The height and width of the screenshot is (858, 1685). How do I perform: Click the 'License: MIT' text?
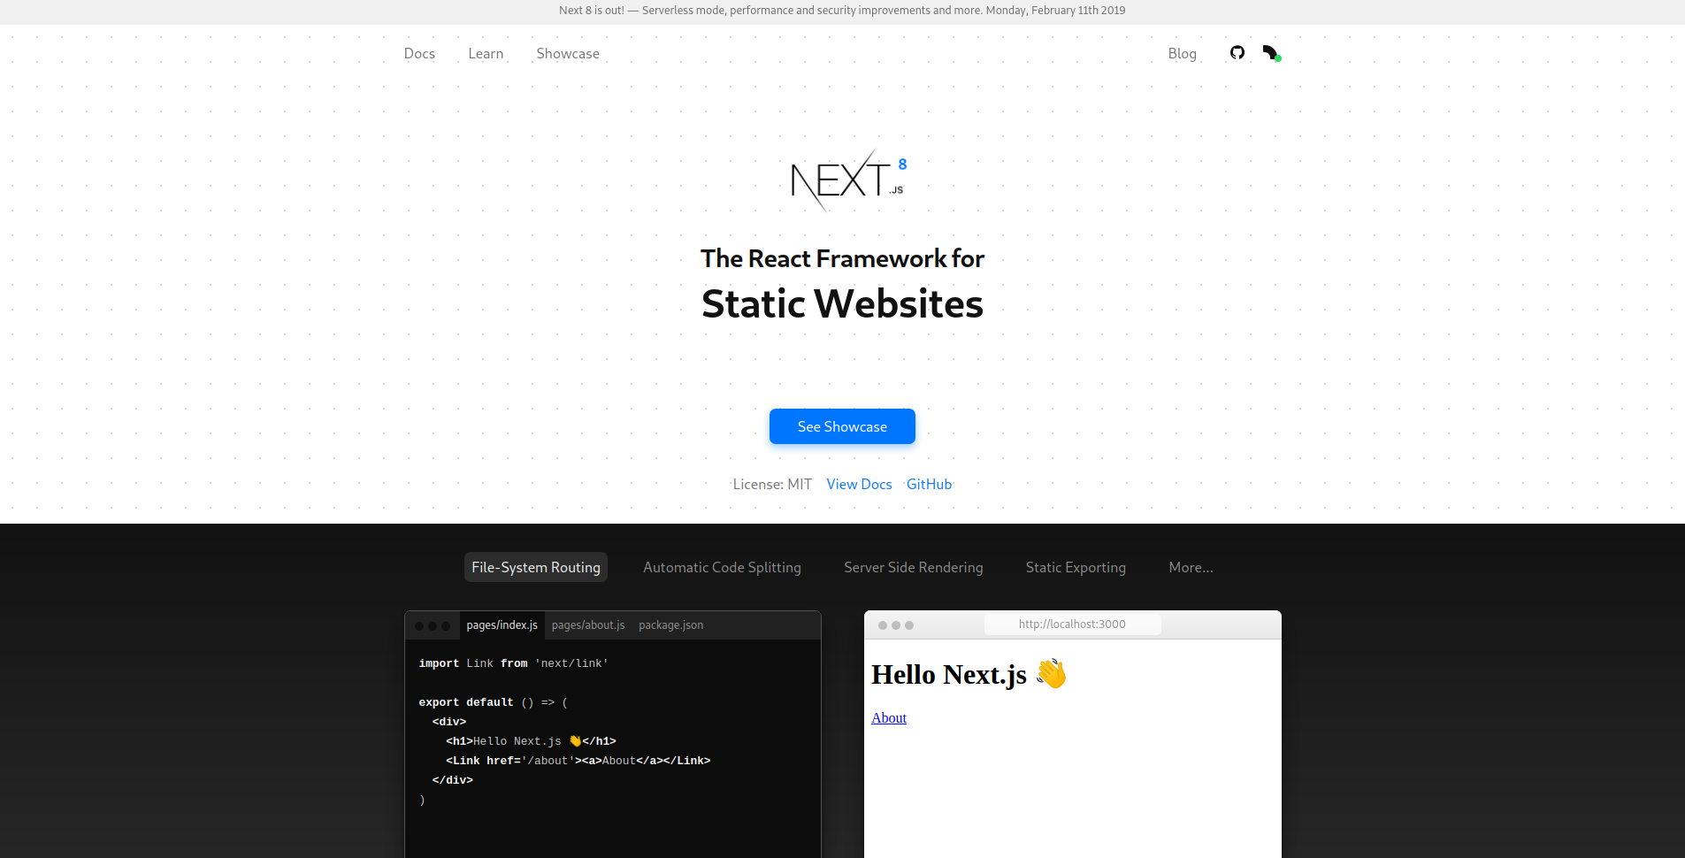tap(772, 484)
